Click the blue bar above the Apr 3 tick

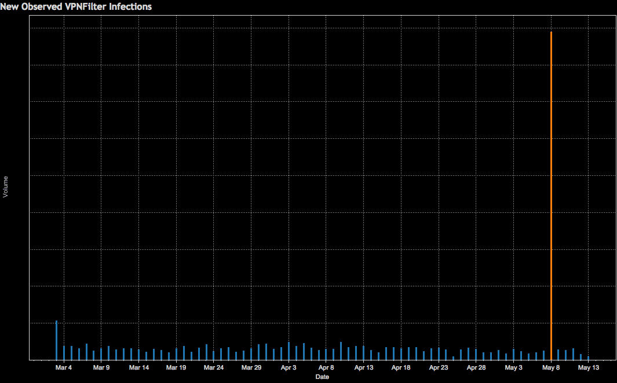(289, 351)
